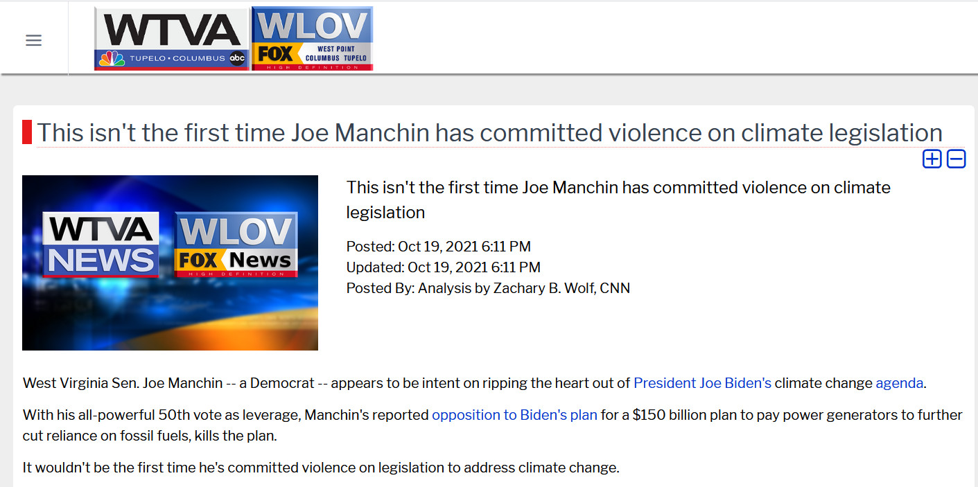Click the FOX logo in header banner
978x487 pixels.
(275, 54)
